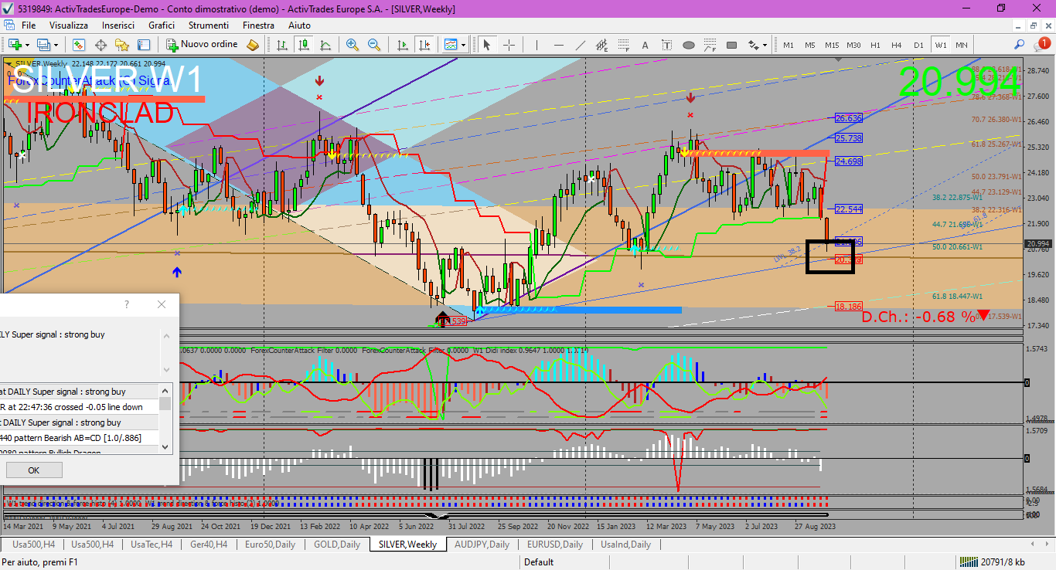Switch to H1 timeframe
The height and width of the screenshot is (570, 1056).
pos(875,45)
